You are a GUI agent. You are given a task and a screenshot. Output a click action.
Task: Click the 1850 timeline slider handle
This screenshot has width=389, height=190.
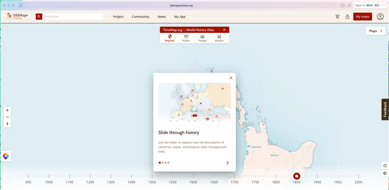297,176
